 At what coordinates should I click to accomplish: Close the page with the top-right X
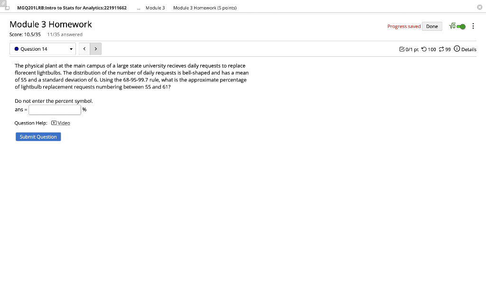(x=479, y=7)
